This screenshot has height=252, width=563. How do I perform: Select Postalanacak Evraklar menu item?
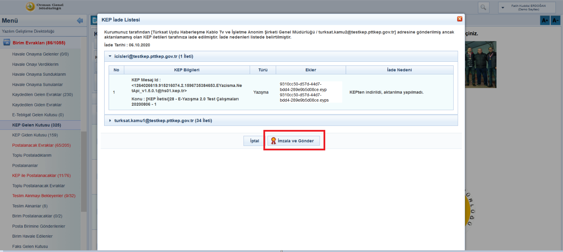point(41,145)
